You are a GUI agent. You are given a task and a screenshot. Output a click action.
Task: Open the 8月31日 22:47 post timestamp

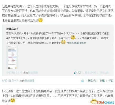click(x=10, y=81)
